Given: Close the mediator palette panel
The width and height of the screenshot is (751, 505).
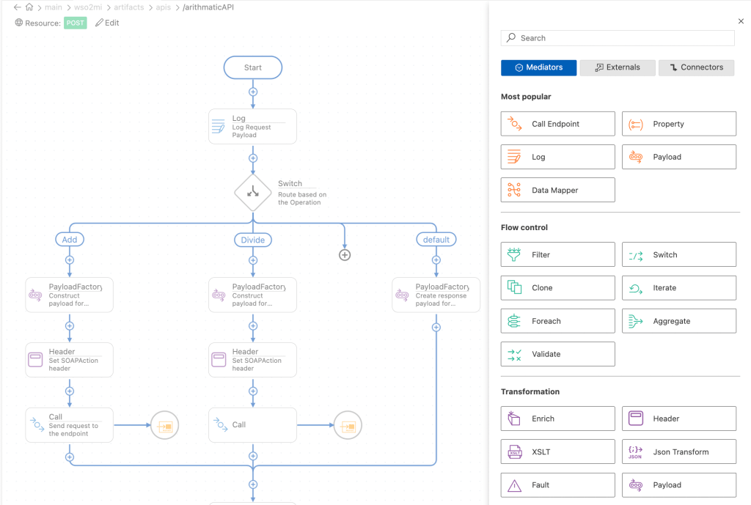Looking at the screenshot, I should tap(741, 22).
